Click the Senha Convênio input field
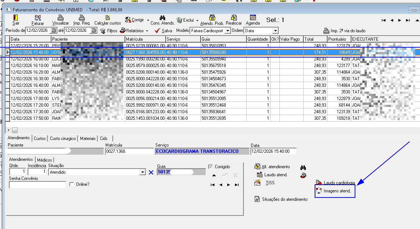This screenshot has height=229, width=420. pos(37,185)
